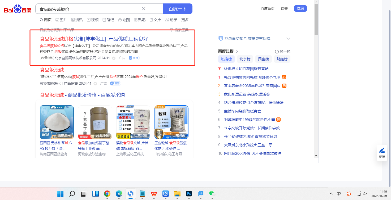Open 食品添加剂氨基丁酸 product title

pos(94,146)
